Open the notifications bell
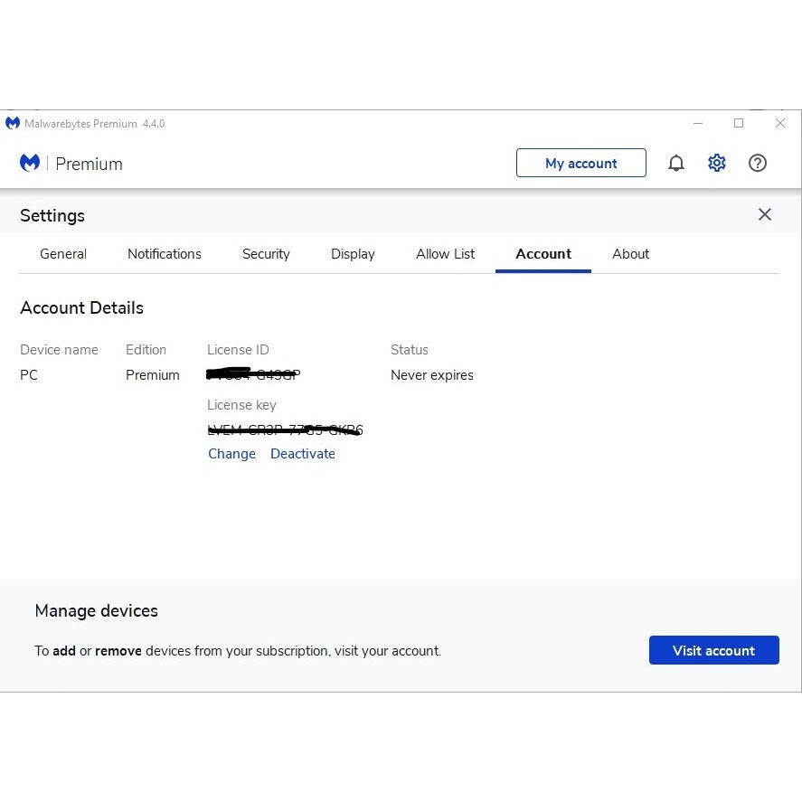Image resolution: width=802 pixels, height=802 pixels. pyautogui.click(x=675, y=163)
